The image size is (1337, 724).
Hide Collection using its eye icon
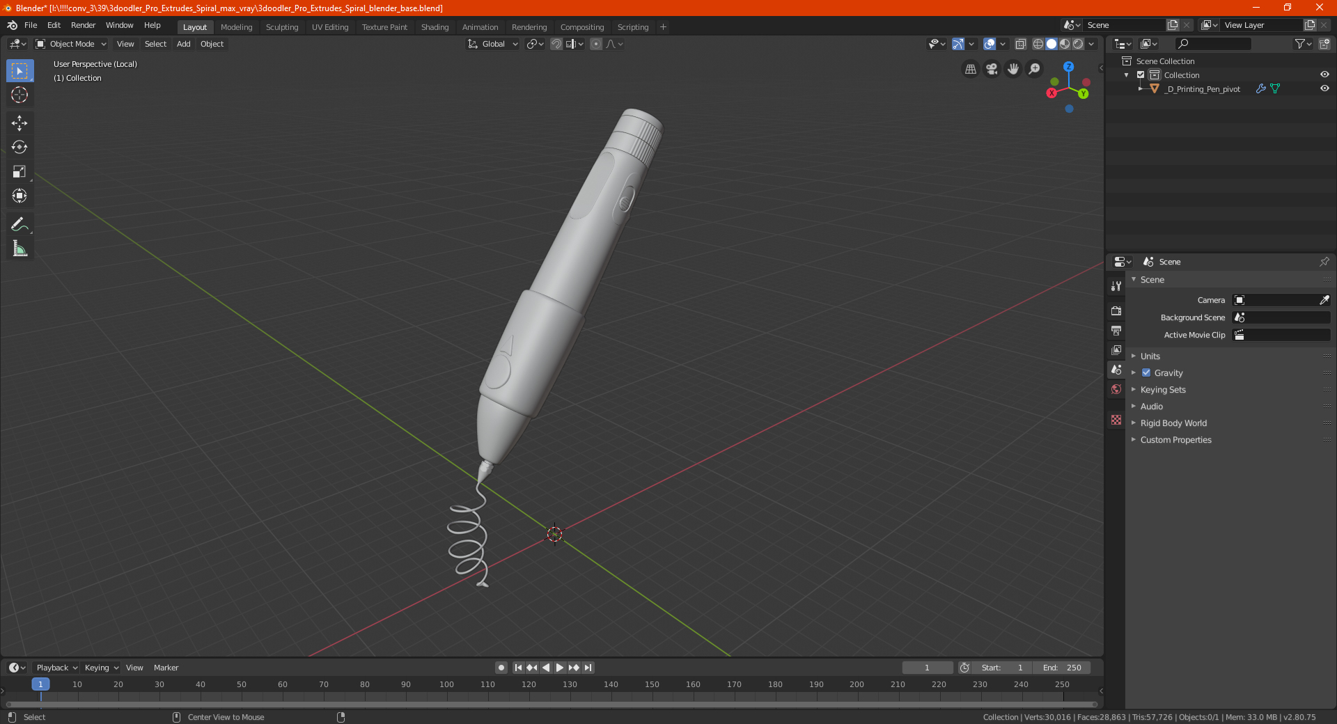[1324, 74]
